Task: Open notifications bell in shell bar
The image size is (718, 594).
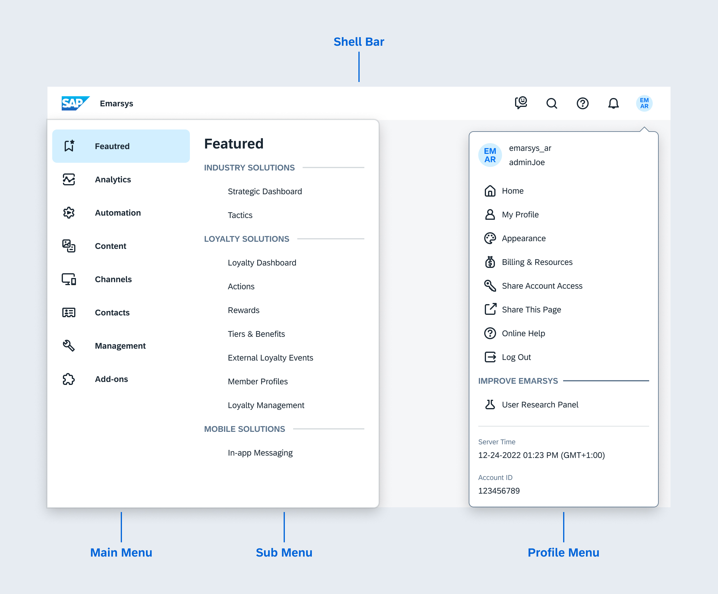Action: click(x=613, y=103)
